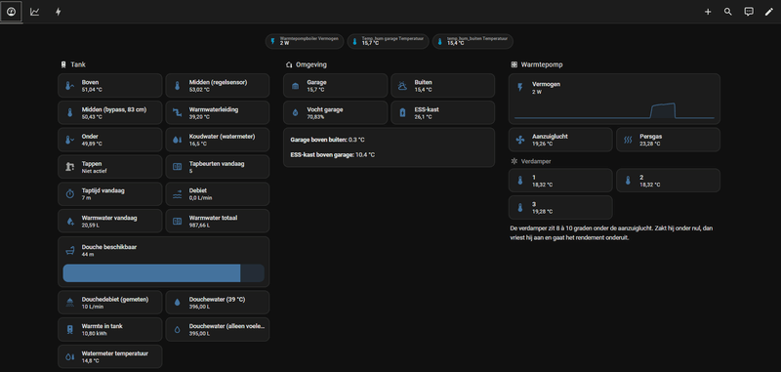Click the battery icon on ESS-kast card

tap(402, 112)
